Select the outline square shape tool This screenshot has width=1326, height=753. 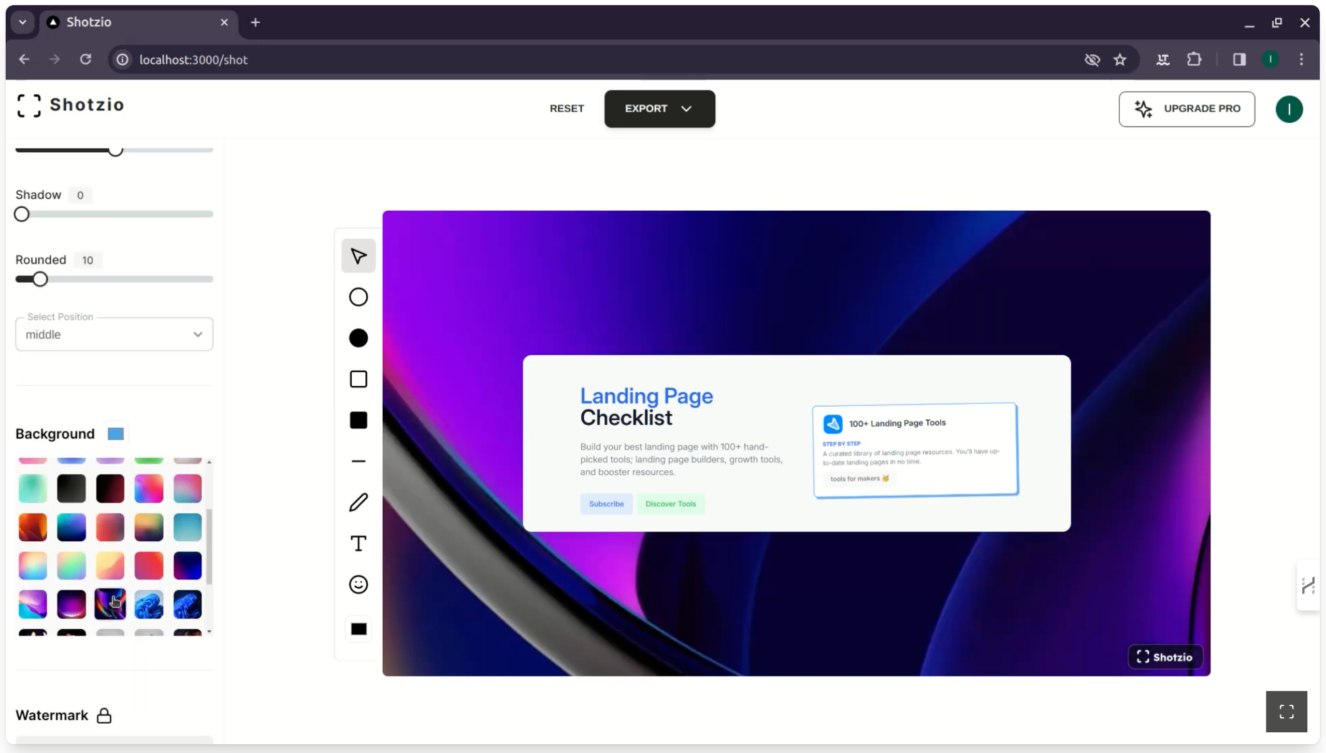[358, 379]
